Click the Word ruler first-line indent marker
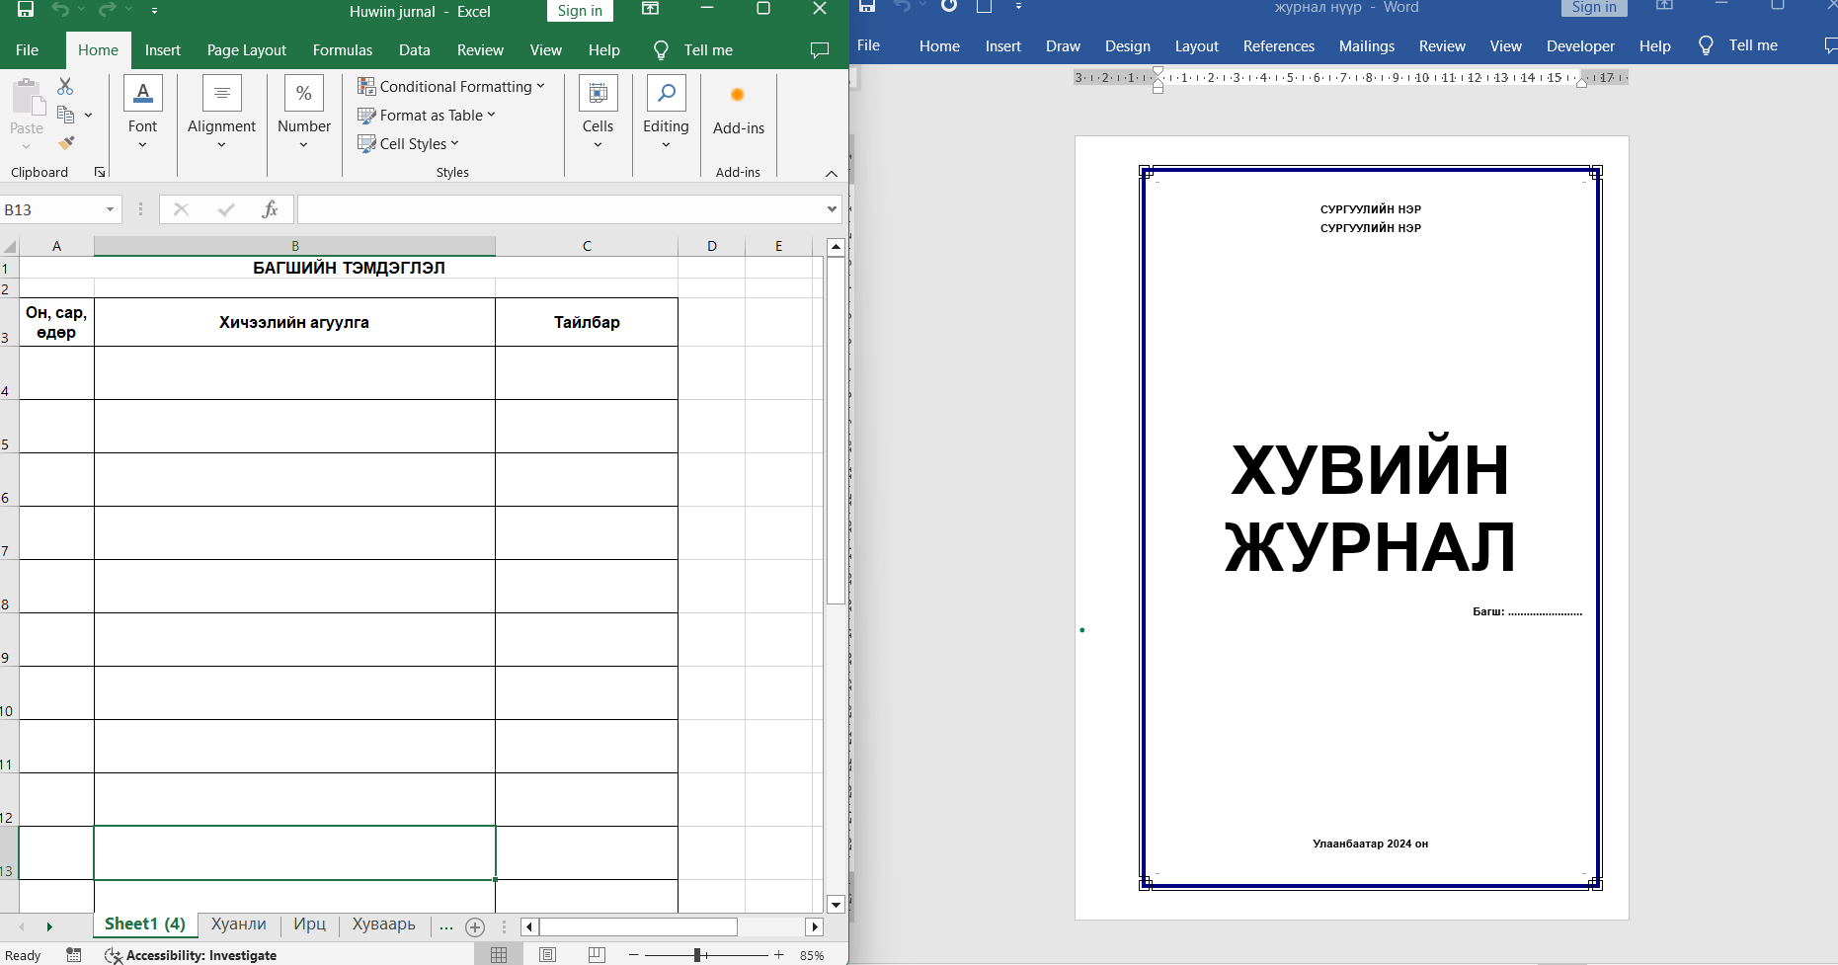 tap(1159, 71)
